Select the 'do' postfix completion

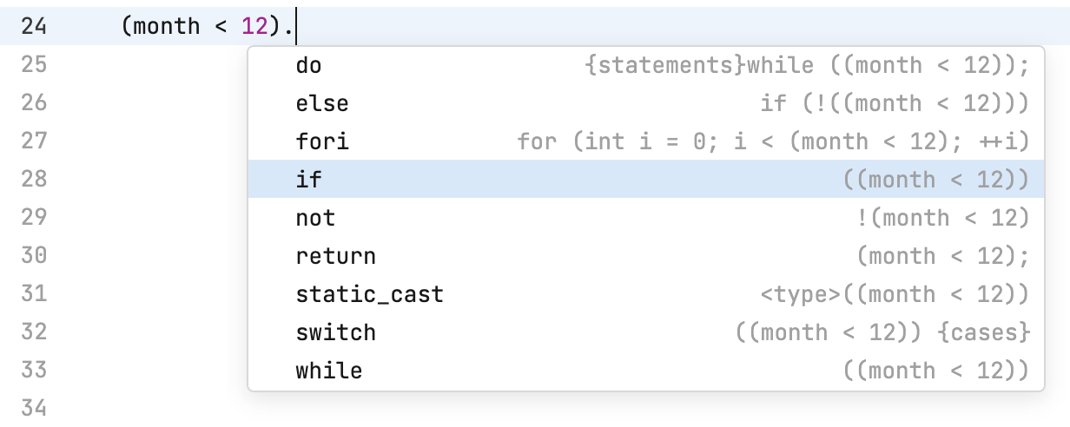tap(309, 65)
